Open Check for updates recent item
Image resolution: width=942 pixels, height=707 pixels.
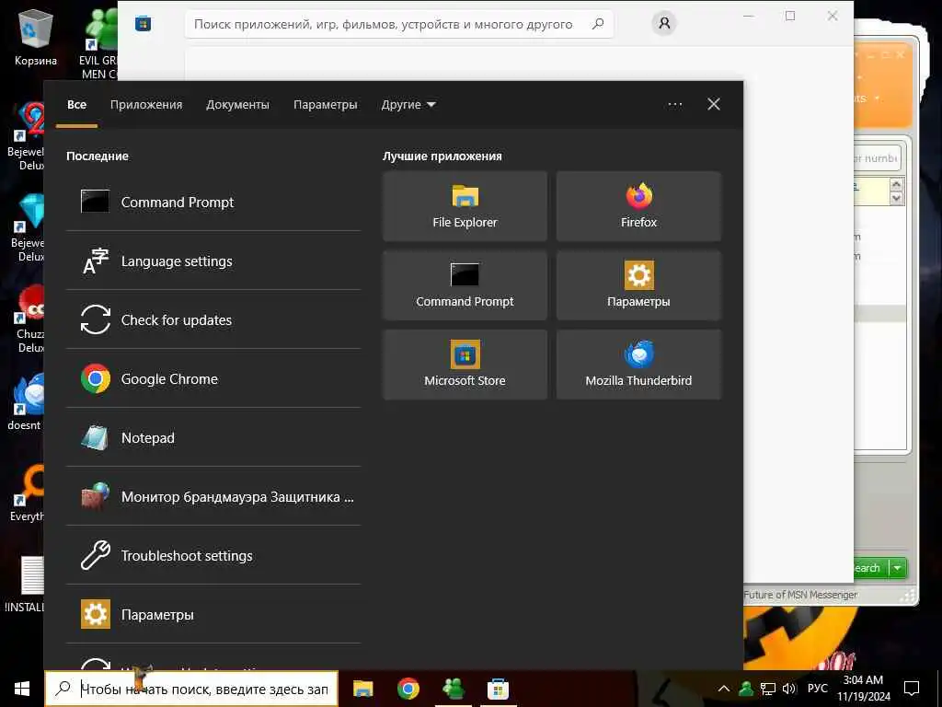click(x=213, y=319)
